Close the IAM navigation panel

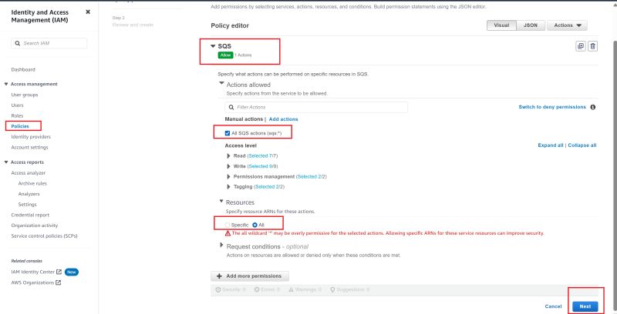click(x=88, y=12)
